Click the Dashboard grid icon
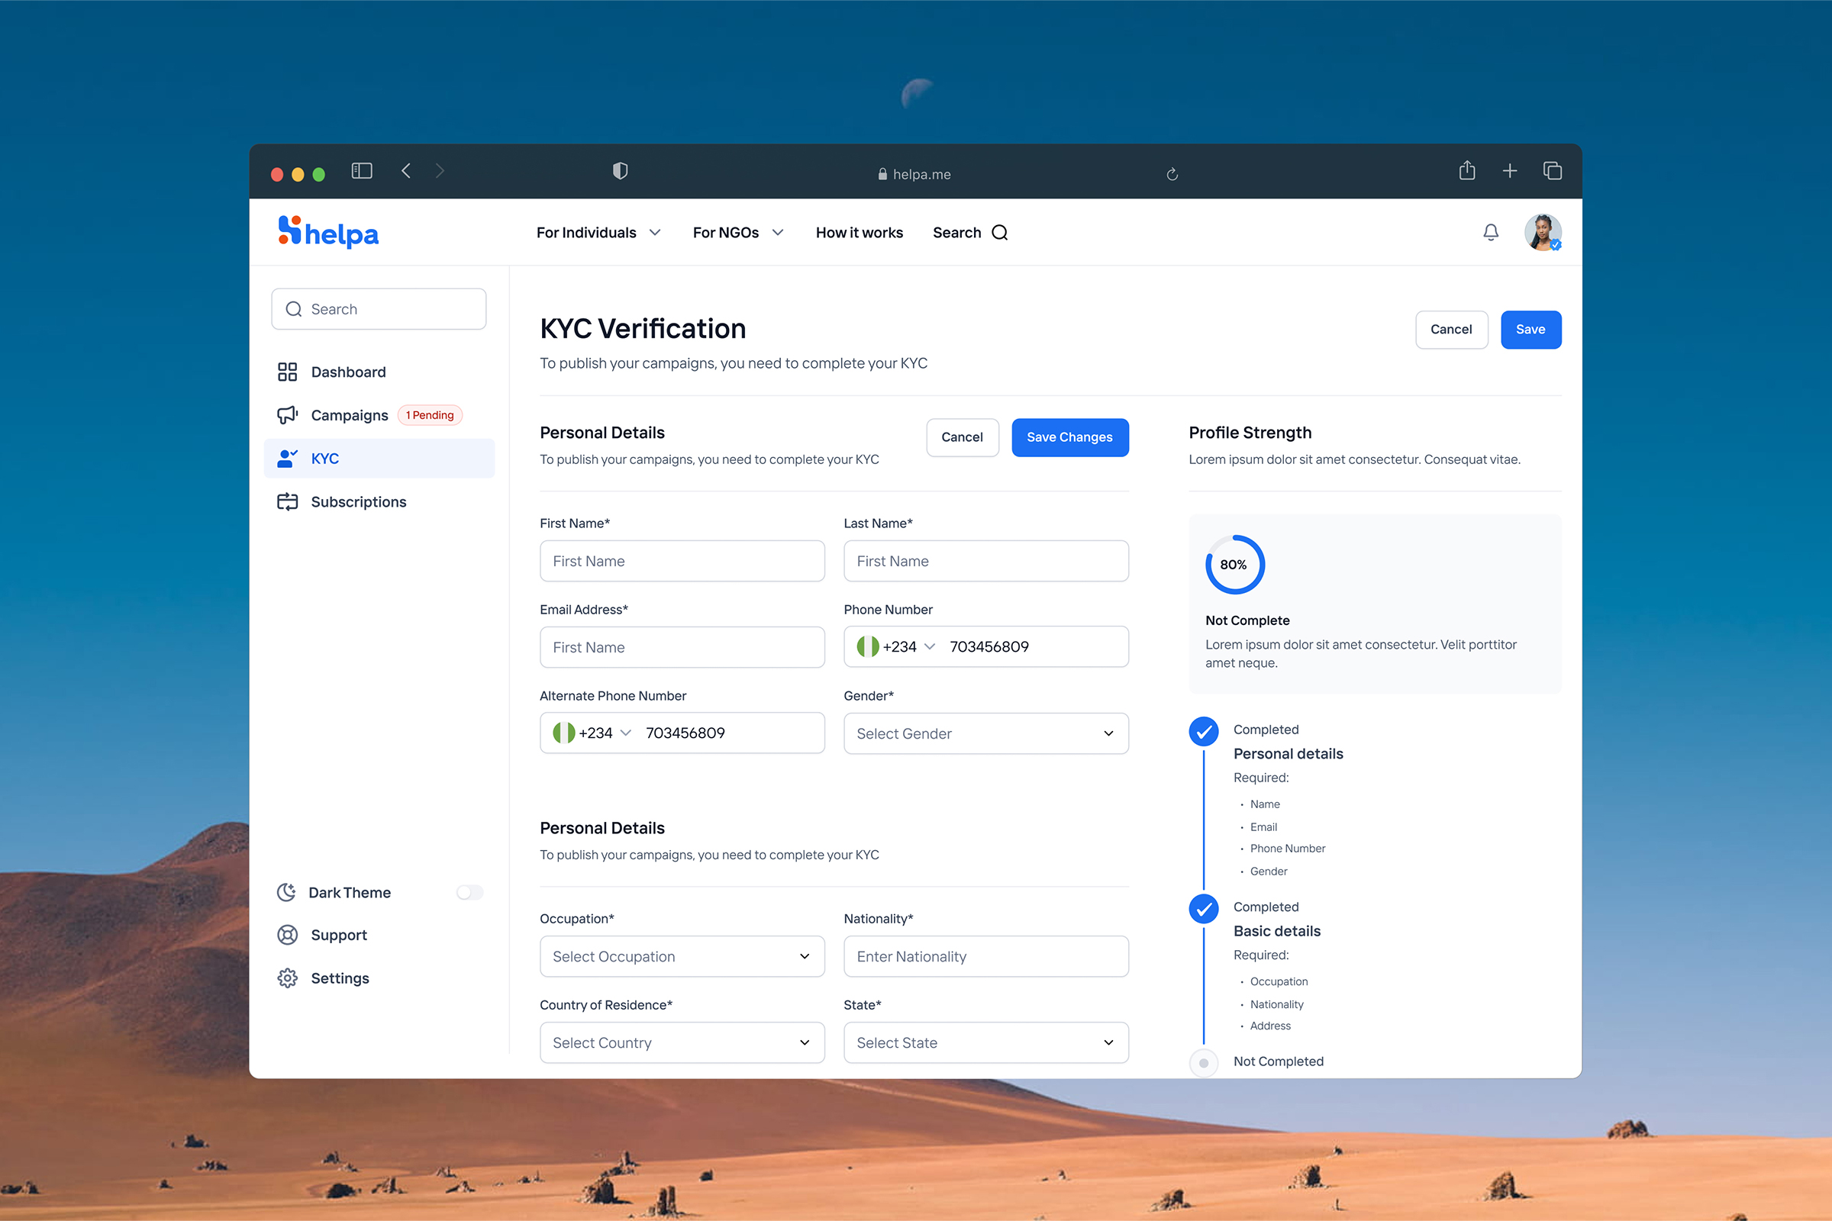 pos(288,372)
